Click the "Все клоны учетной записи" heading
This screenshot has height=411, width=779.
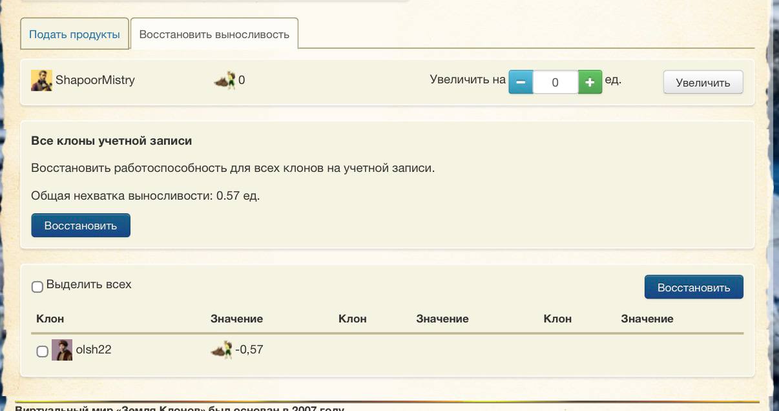tap(111, 140)
